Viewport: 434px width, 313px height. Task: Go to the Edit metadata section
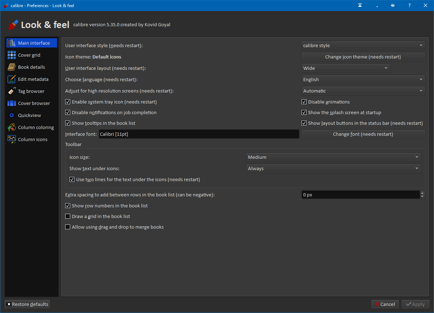click(32, 79)
